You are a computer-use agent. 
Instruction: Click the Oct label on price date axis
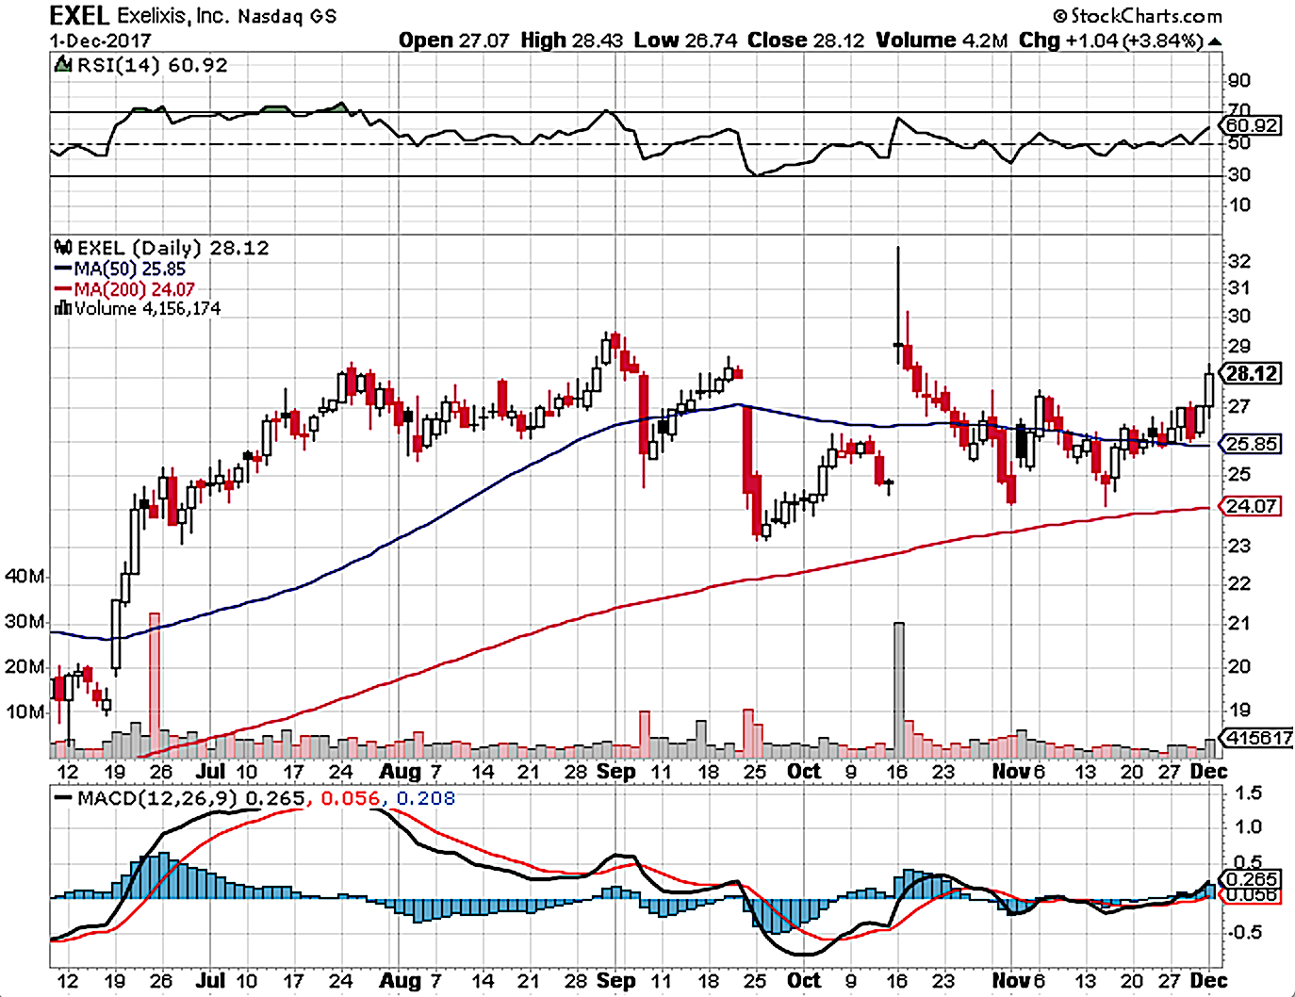pyautogui.click(x=804, y=771)
